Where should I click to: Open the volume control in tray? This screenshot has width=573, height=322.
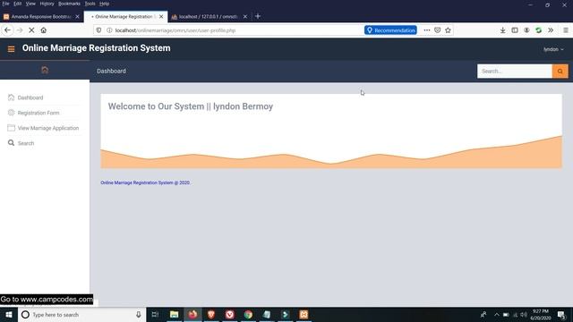pyautogui.click(x=524, y=315)
